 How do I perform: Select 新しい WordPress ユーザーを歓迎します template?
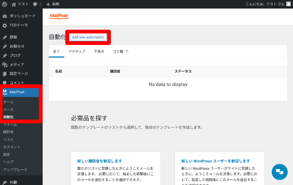pos(215,161)
